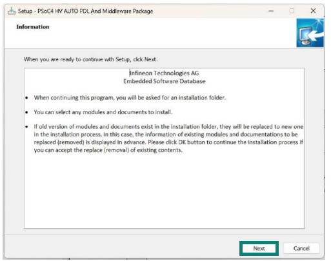Click the third bullet point marker
The height and width of the screenshot is (261, 331).
point(26,127)
